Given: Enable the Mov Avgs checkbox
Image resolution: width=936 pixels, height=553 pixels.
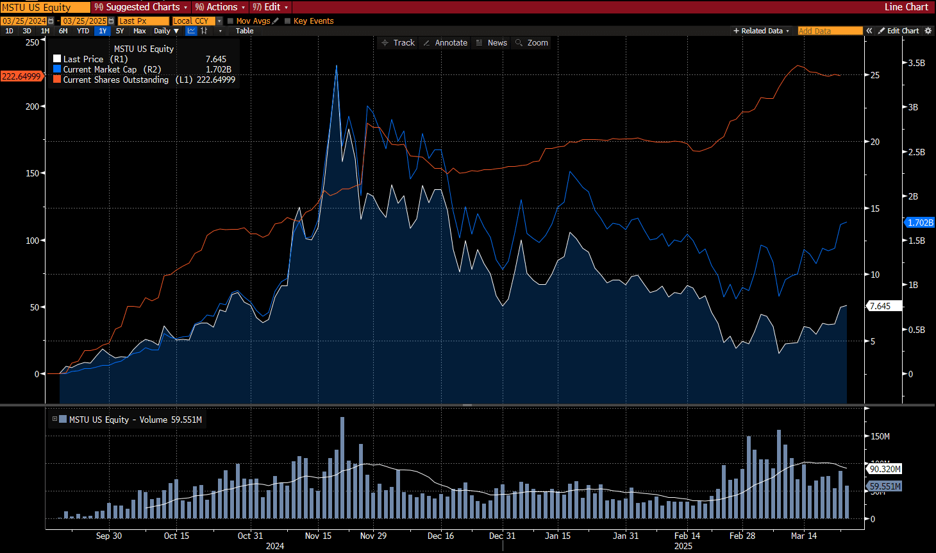Looking at the screenshot, I should pos(230,21).
